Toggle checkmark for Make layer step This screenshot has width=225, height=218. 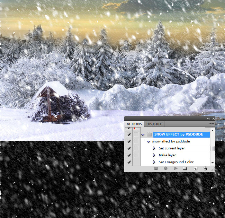coord(129,155)
